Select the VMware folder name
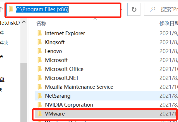The image size is (178, 122). 55,114
